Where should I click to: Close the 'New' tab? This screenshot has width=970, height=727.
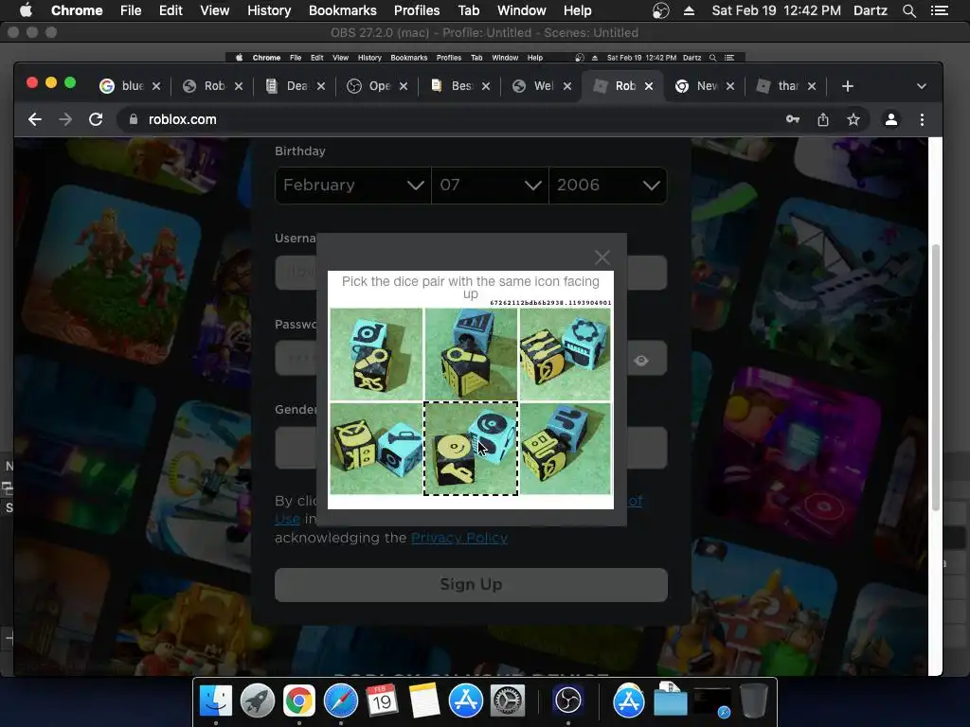pos(730,86)
